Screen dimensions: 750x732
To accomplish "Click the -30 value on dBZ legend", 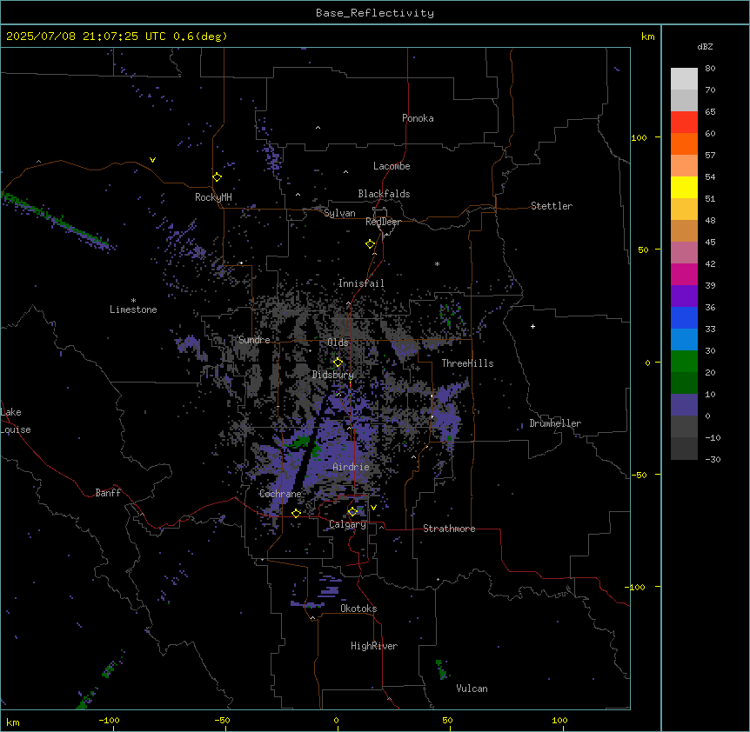I will coord(713,459).
